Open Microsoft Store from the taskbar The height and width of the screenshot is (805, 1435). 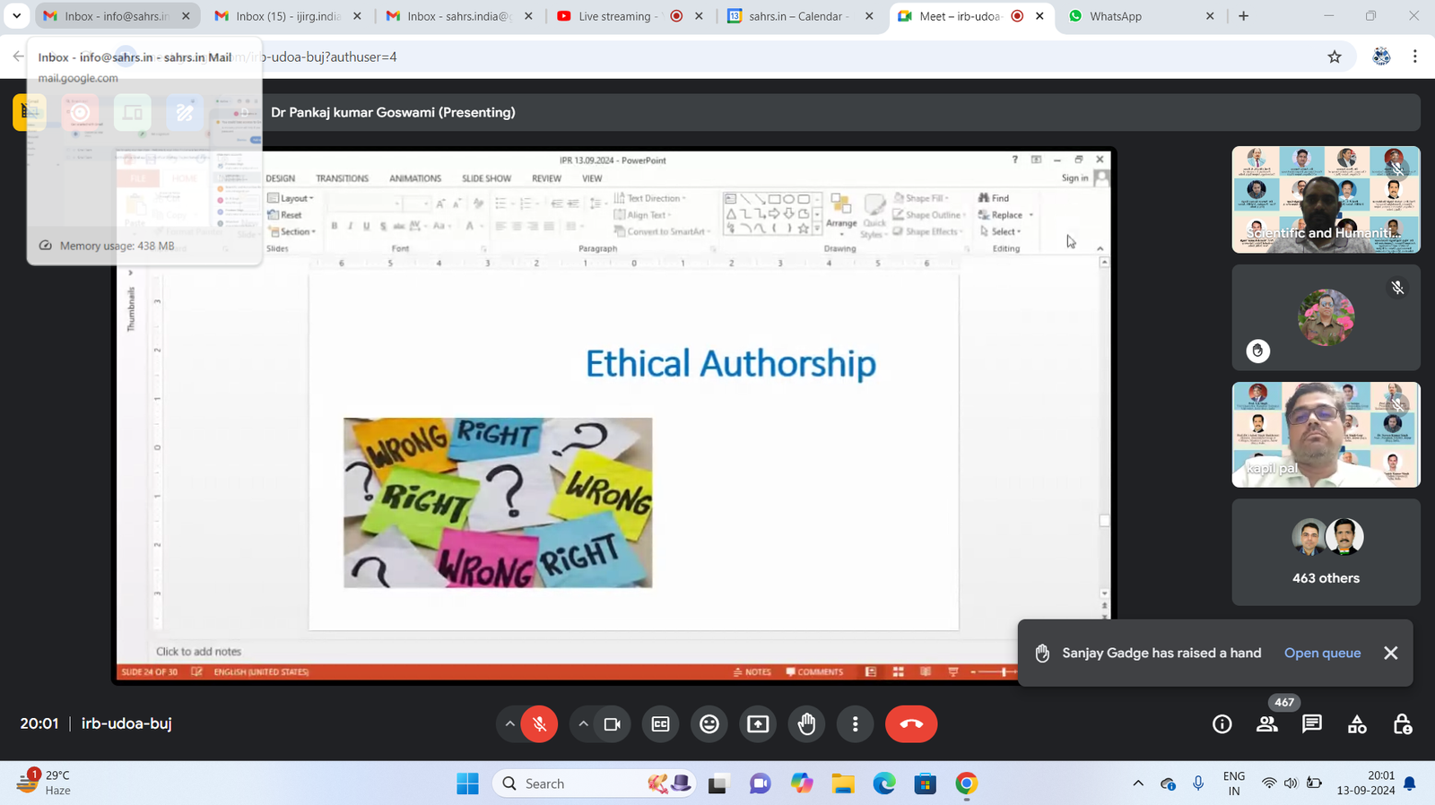[x=926, y=783]
